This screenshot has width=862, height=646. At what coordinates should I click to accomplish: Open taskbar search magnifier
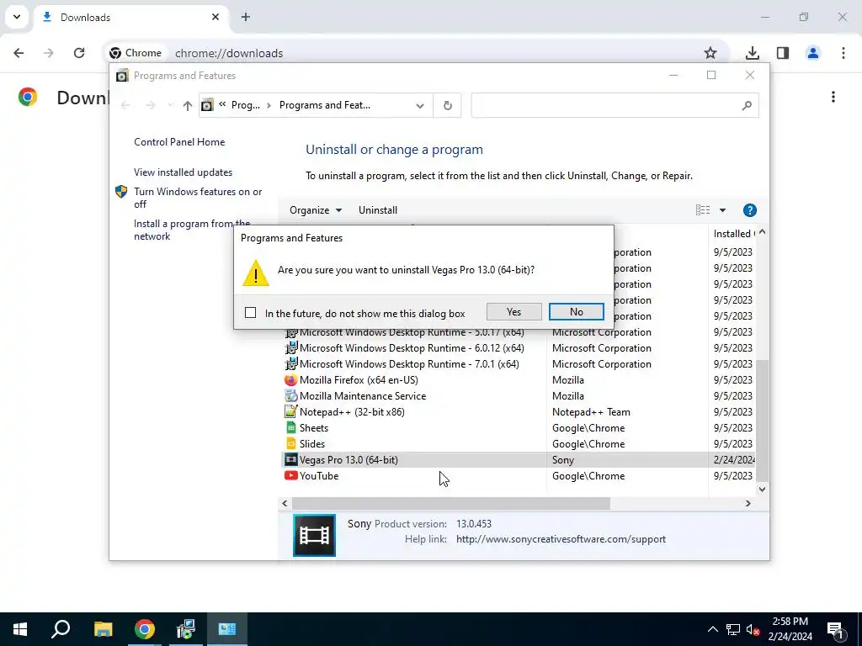coord(61,629)
